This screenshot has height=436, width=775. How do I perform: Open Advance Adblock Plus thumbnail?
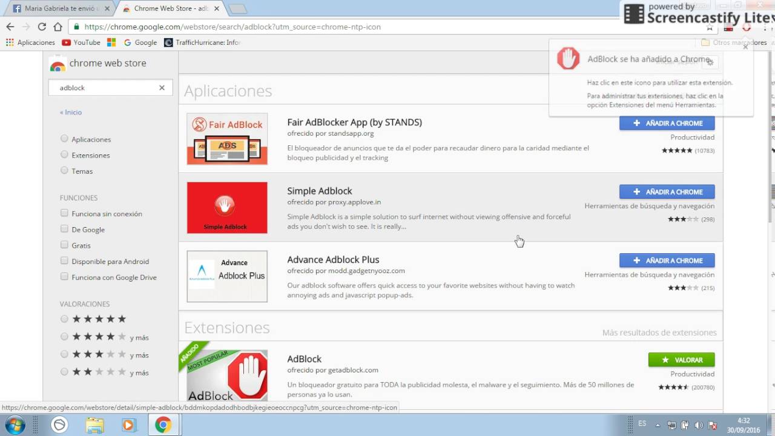pos(227,276)
